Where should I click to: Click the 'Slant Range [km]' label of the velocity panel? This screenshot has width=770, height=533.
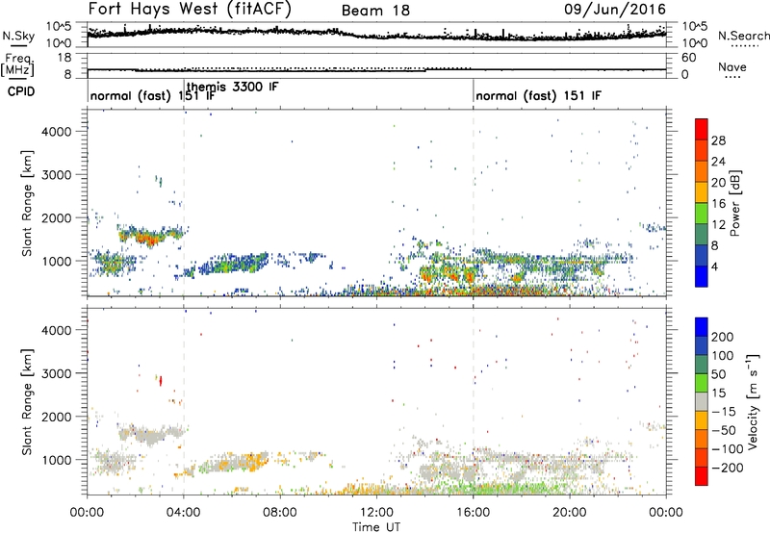point(27,401)
